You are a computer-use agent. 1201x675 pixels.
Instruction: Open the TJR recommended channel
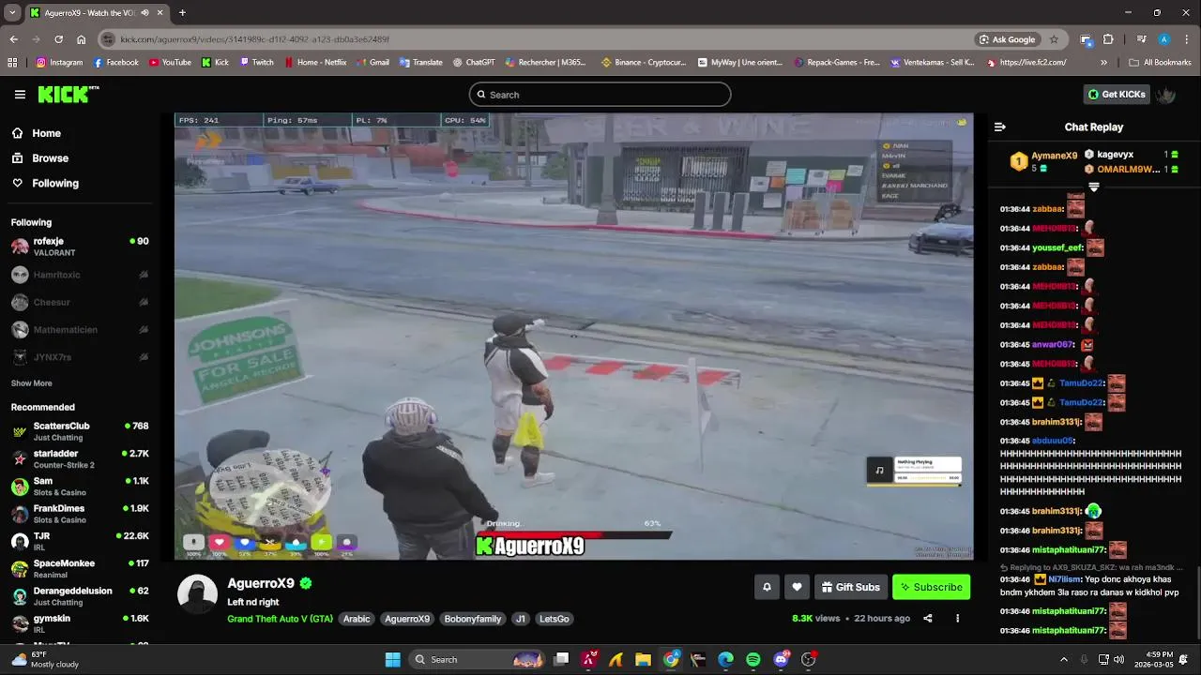pyautogui.click(x=80, y=541)
